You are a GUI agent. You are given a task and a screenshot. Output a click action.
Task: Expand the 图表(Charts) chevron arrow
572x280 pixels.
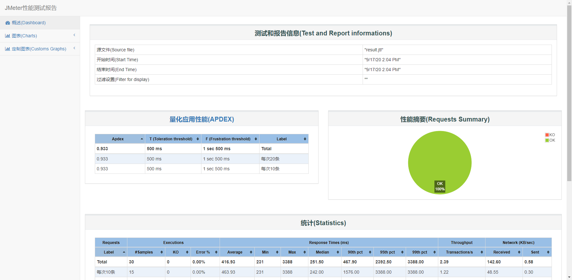pyautogui.click(x=74, y=35)
